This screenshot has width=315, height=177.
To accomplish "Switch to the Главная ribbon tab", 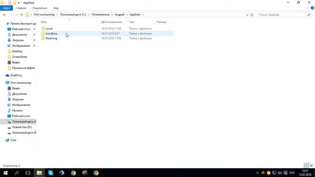I will click(x=21, y=8).
